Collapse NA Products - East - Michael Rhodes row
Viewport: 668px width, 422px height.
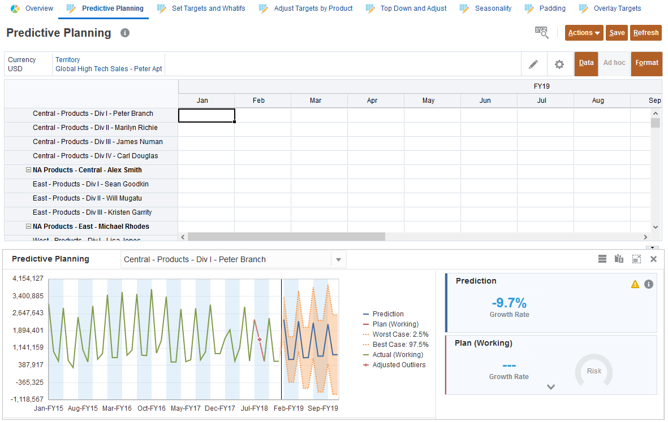coord(28,227)
